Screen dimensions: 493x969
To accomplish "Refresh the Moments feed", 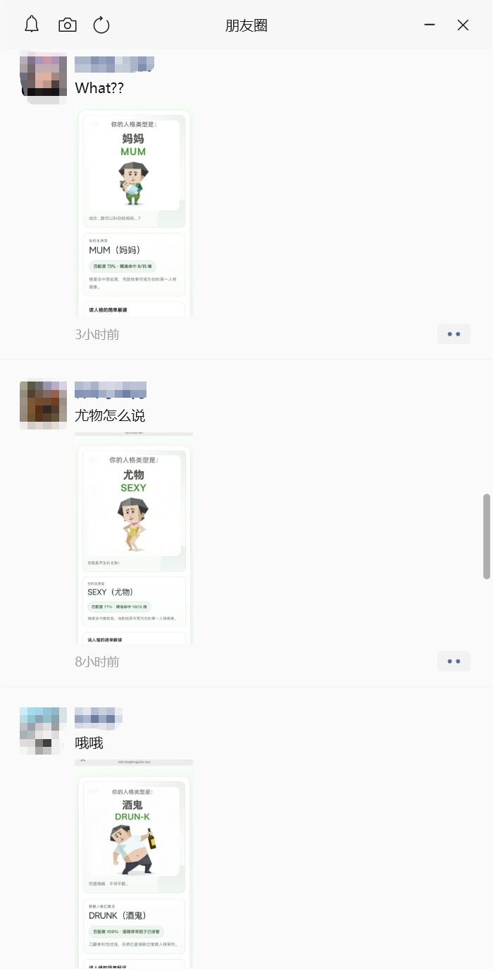I will 101,25.
